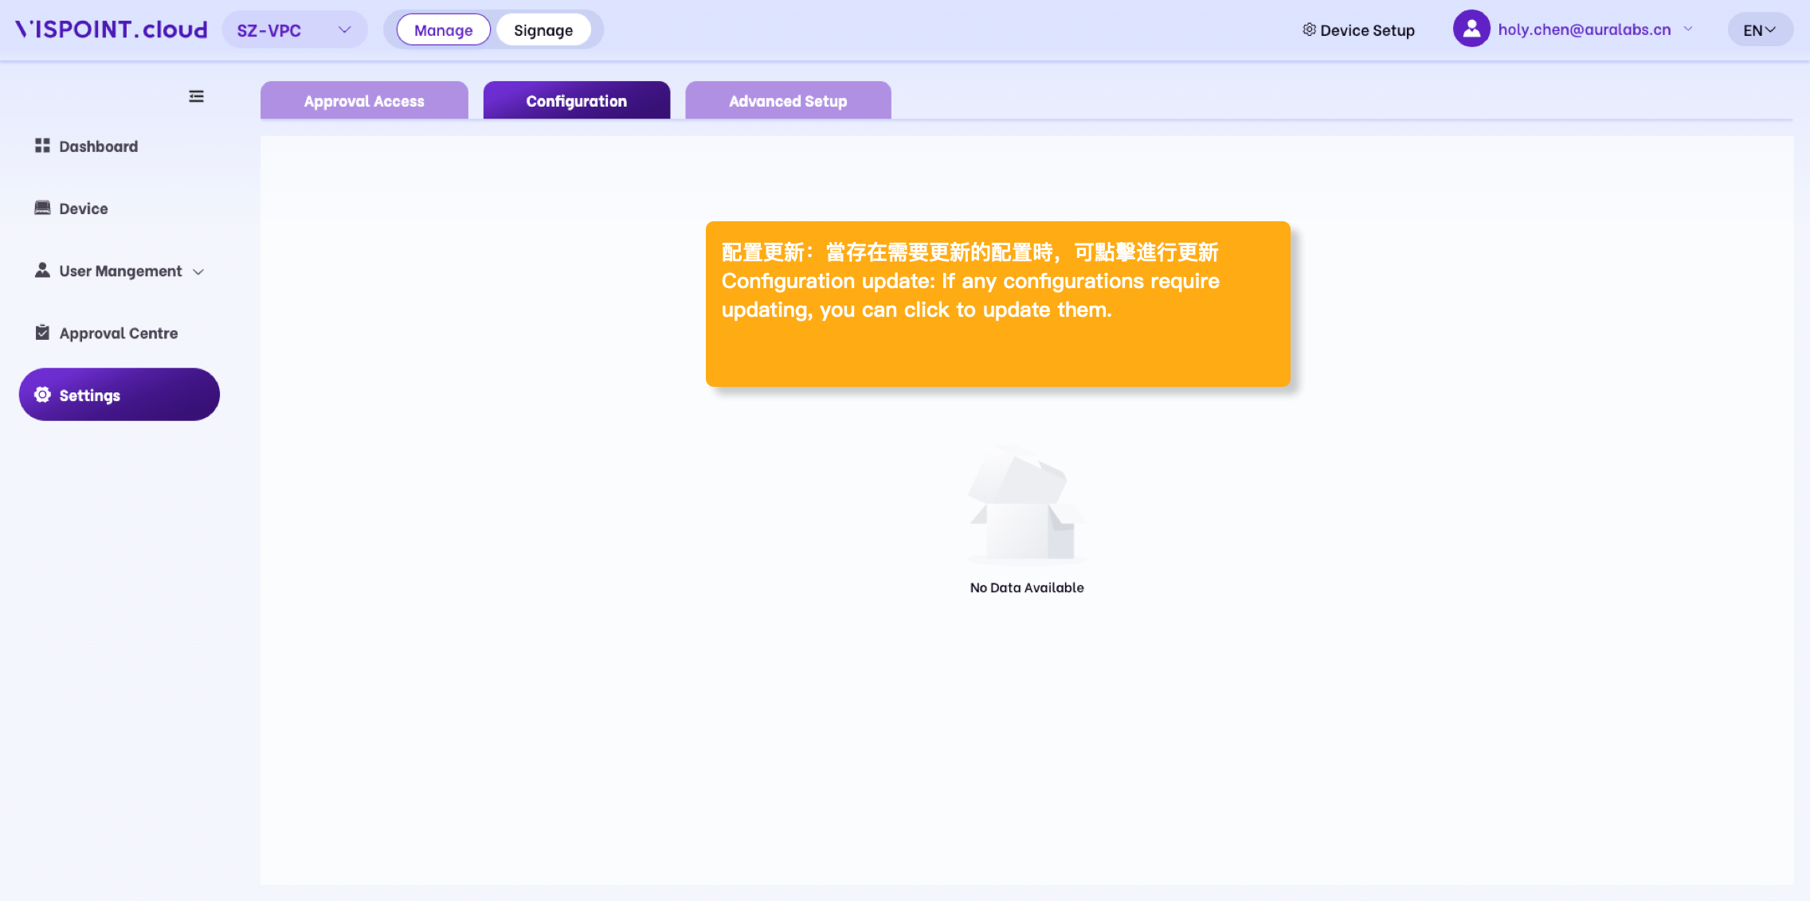This screenshot has height=901, width=1810.
Task: Open the EN language dropdown
Action: click(x=1759, y=30)
